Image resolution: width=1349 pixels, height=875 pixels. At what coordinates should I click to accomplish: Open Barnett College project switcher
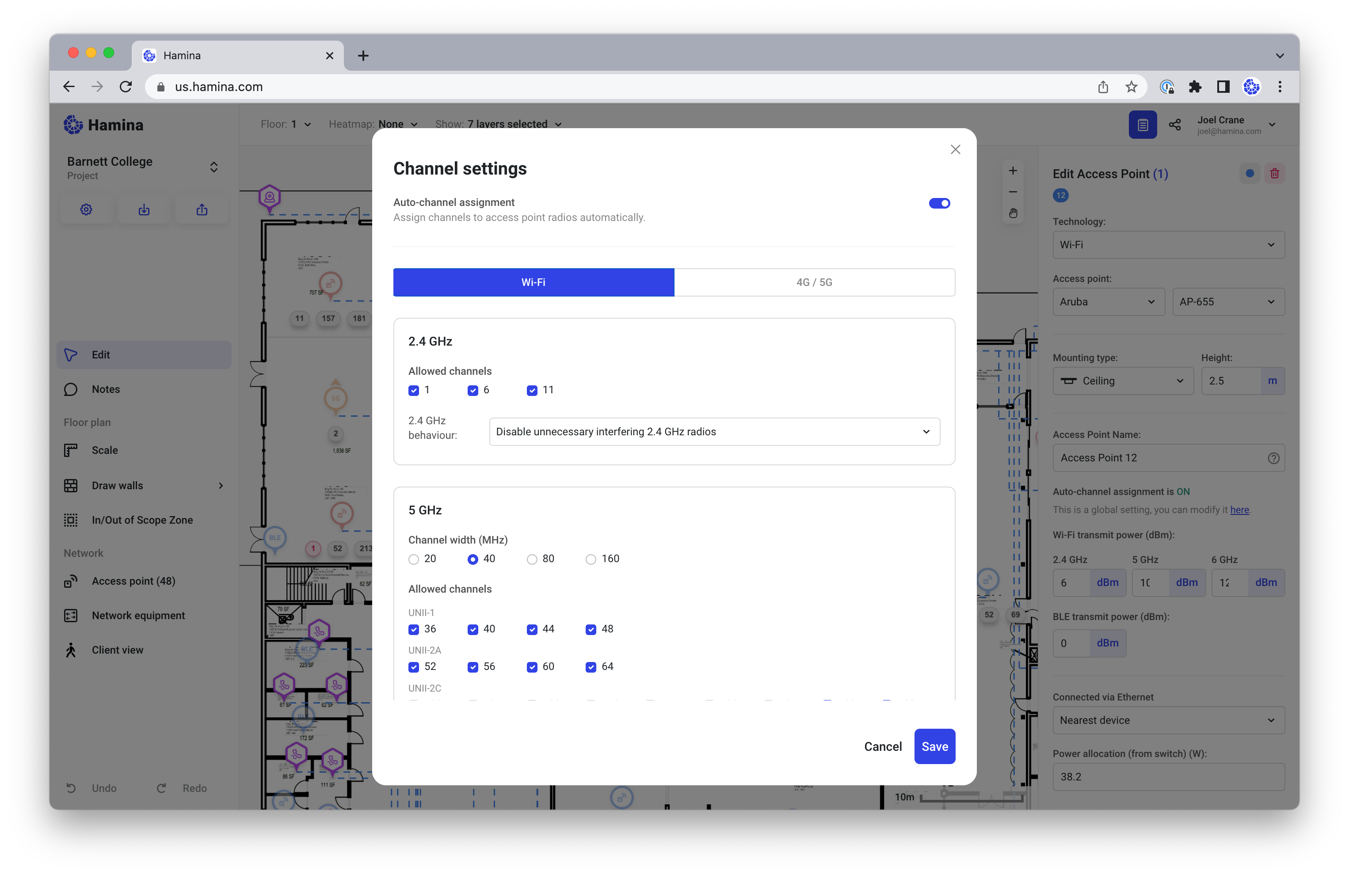pos(213,167)
